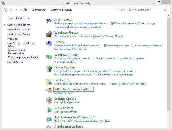Select Network and Internet category

pyautogui.click(x=19, y=29)
